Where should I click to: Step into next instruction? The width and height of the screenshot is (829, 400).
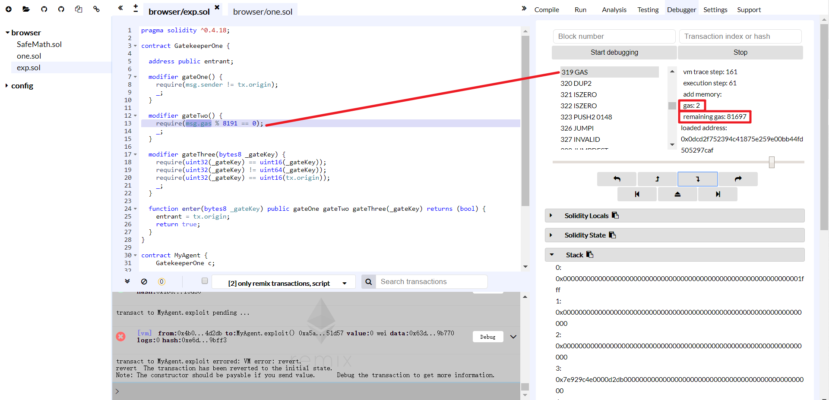pyautogui.click(x=698, y=179)
